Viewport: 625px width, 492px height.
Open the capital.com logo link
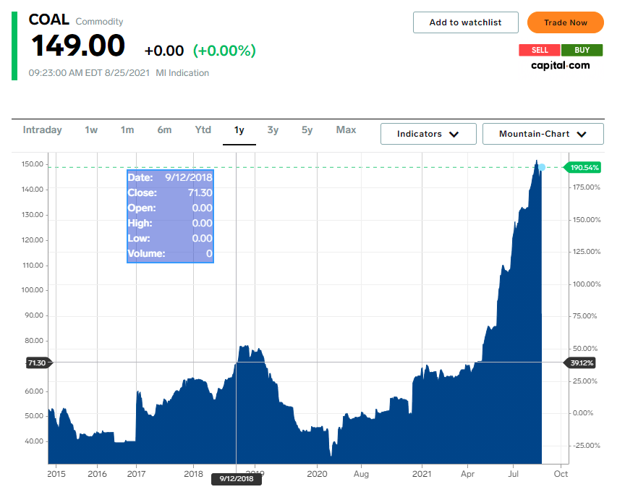point(560,65)
